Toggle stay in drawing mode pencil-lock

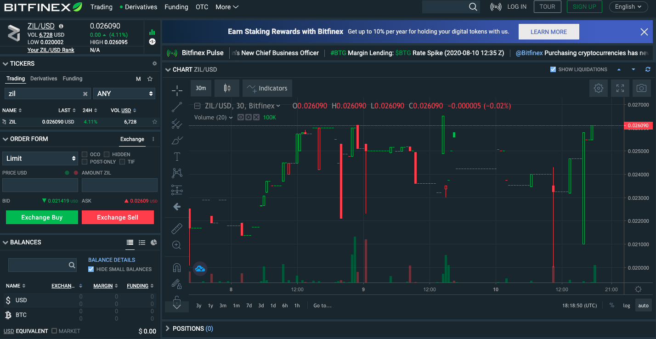pyautogui.click(x=177, y=284)
